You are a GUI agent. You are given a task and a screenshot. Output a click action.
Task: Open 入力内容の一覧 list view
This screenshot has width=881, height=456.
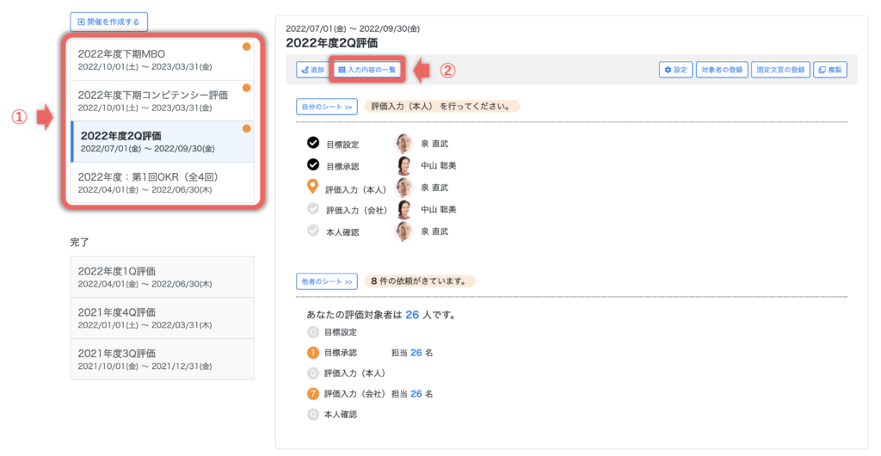click(367, 70)
